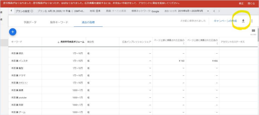Screen dimensions: 259x115
Task: Select keyword 本田 翼 youtube
Action: [19, 98]
